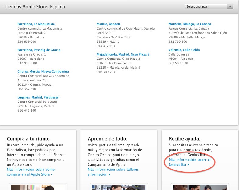Image resolution: width=239 pixels, height=190 pixels.
Task: Open Barcelona, Passeig de Gràcia store link
Action: tap(39, 50)
